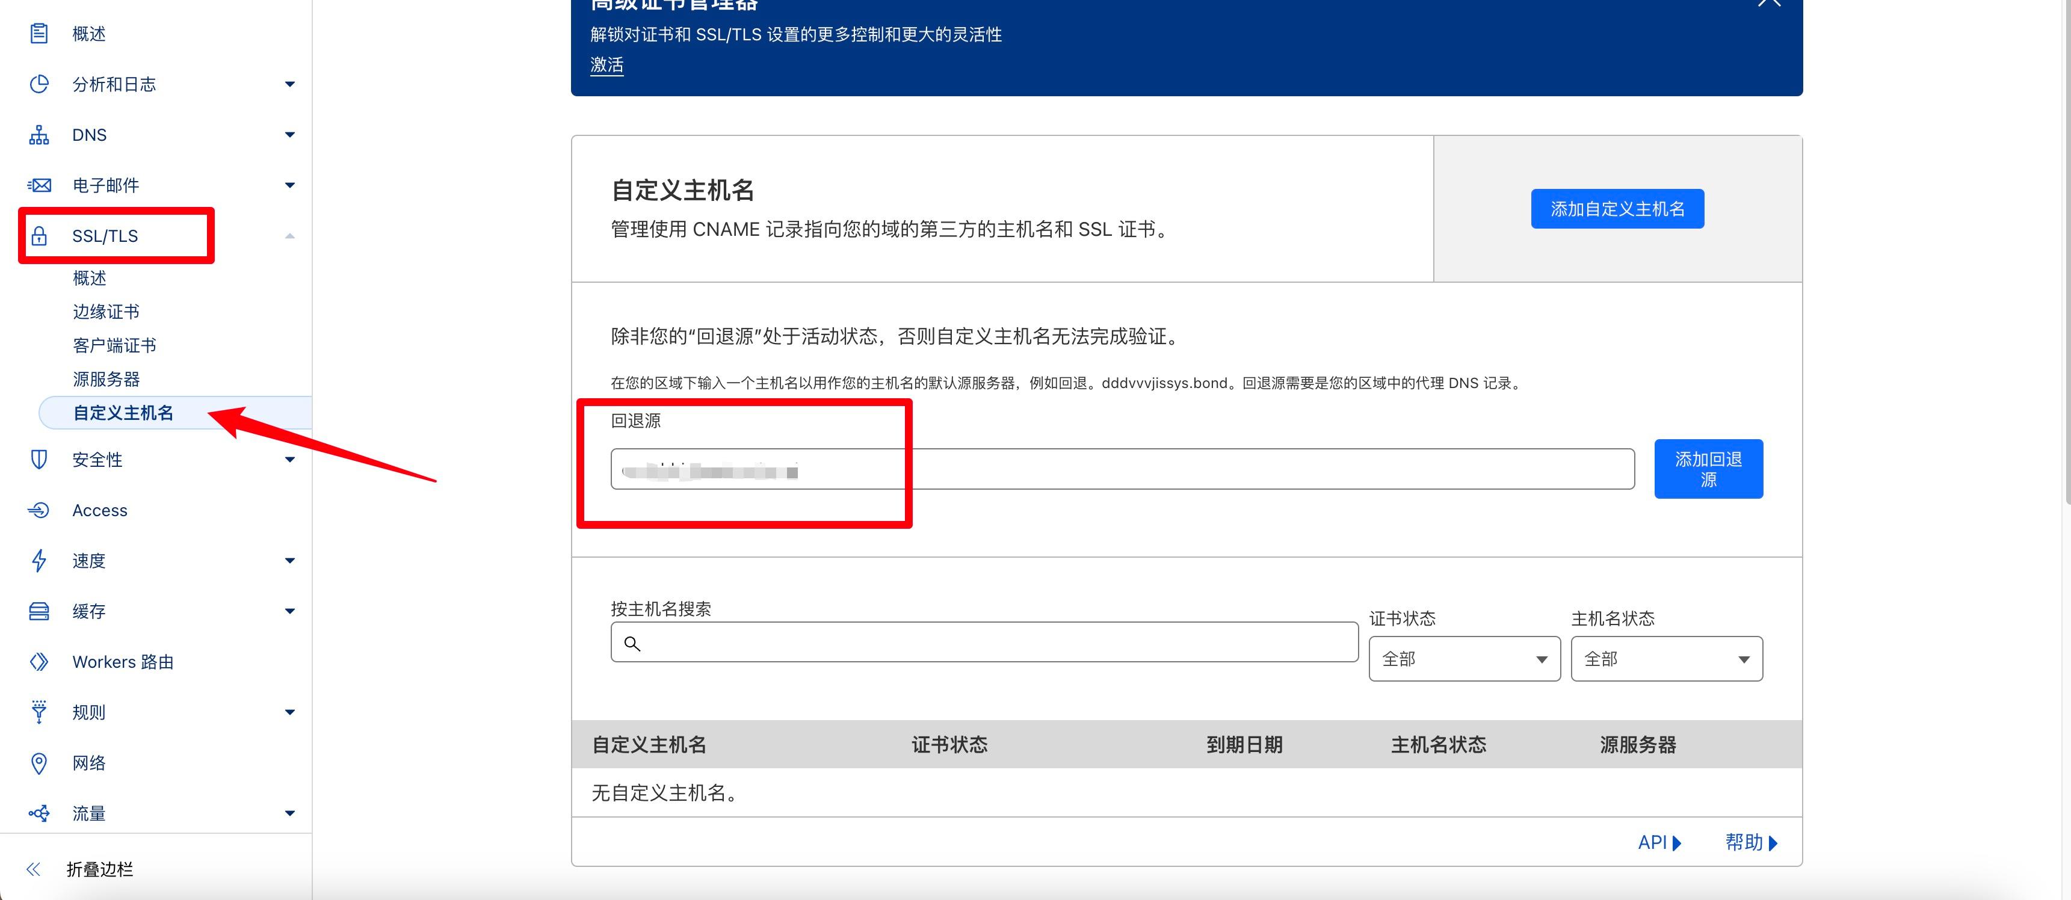
Task: Expand the 规则 menu arrow
Action: [x=289, y=712]
